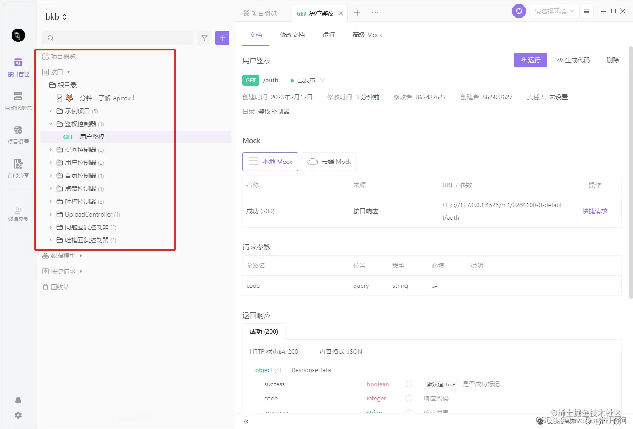Select 本地 Mock
The height and width of the screenshot is (429, 633).
tap(270, 161)
